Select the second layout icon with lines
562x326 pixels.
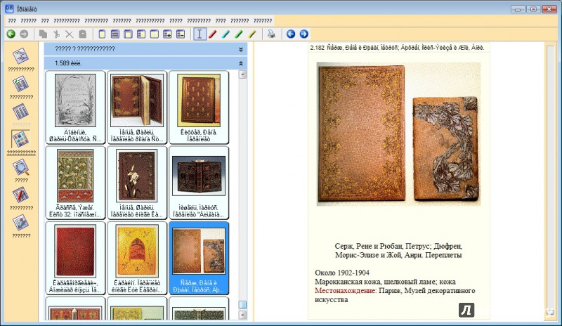[x=115, y=34]
